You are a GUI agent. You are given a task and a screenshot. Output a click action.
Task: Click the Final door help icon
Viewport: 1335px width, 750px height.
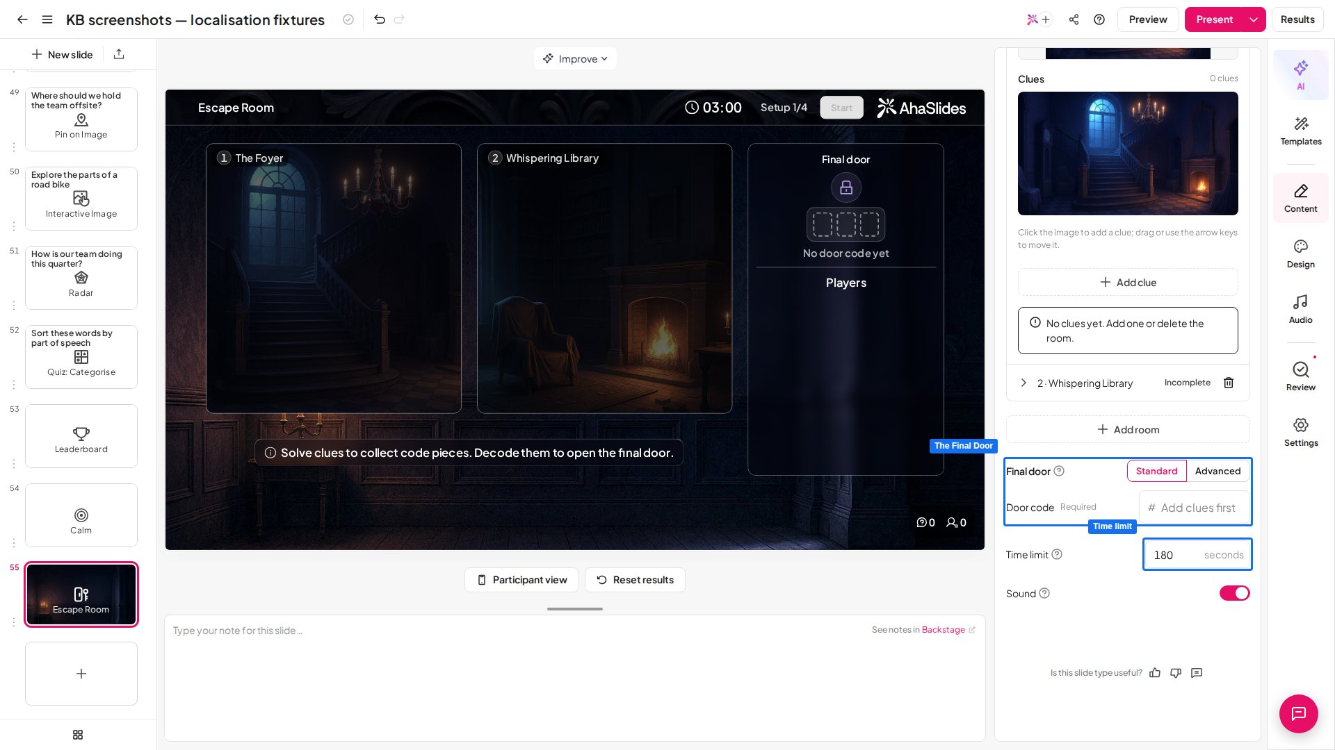[x=1059, y=471]
